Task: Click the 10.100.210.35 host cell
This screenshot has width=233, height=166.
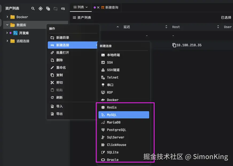Action: click(189, 45)
